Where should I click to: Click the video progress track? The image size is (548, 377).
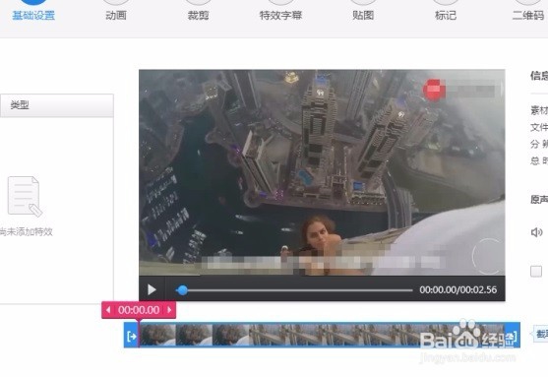click(294, 290)
